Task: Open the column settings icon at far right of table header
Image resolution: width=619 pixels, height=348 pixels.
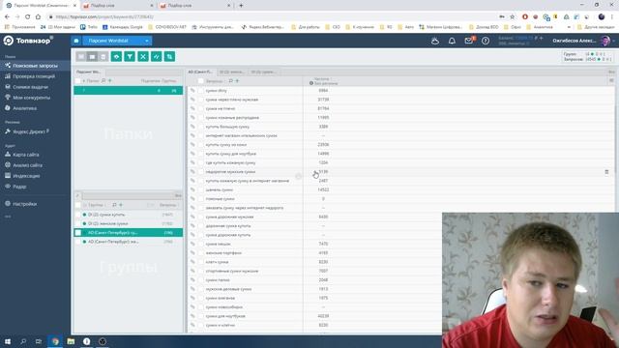Action: [x=611, y=81]
